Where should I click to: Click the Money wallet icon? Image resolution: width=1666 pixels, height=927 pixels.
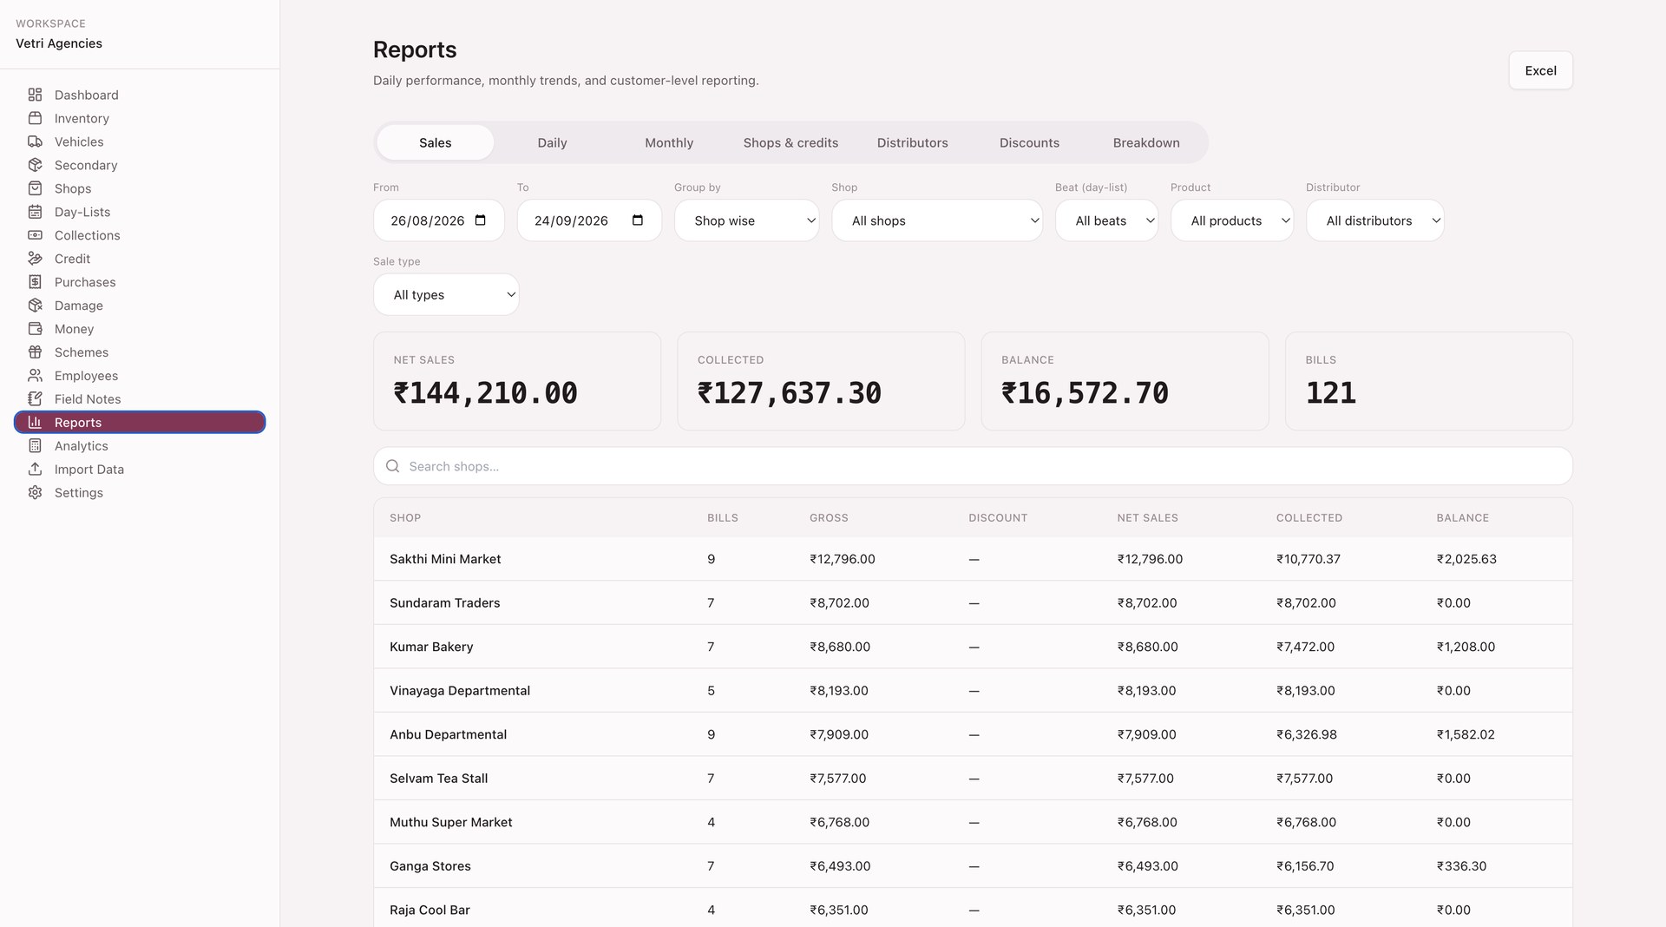[x=35, y=329]
